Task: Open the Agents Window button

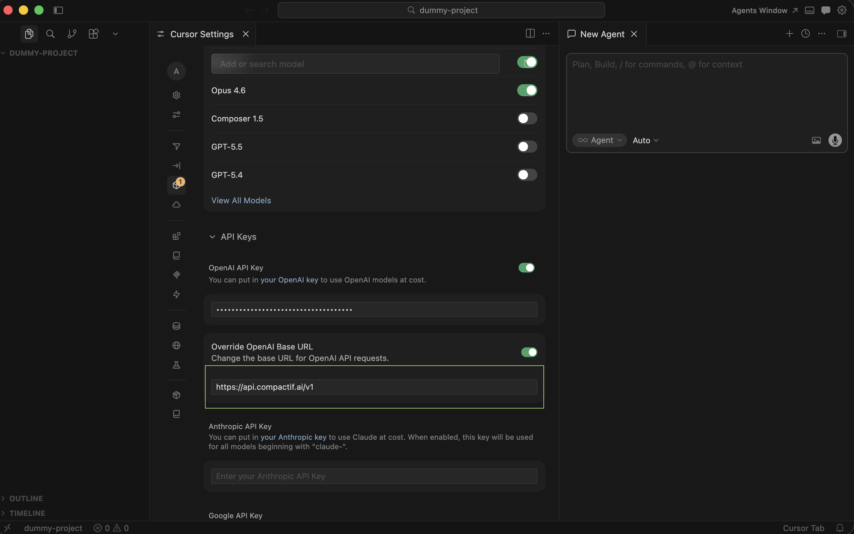Action: click(x=764, y=10)
